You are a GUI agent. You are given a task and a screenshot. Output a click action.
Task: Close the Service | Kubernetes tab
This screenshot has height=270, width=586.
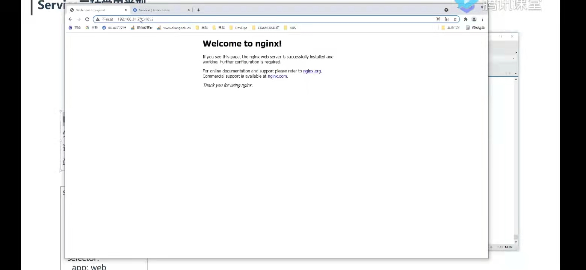pos(189,10)
